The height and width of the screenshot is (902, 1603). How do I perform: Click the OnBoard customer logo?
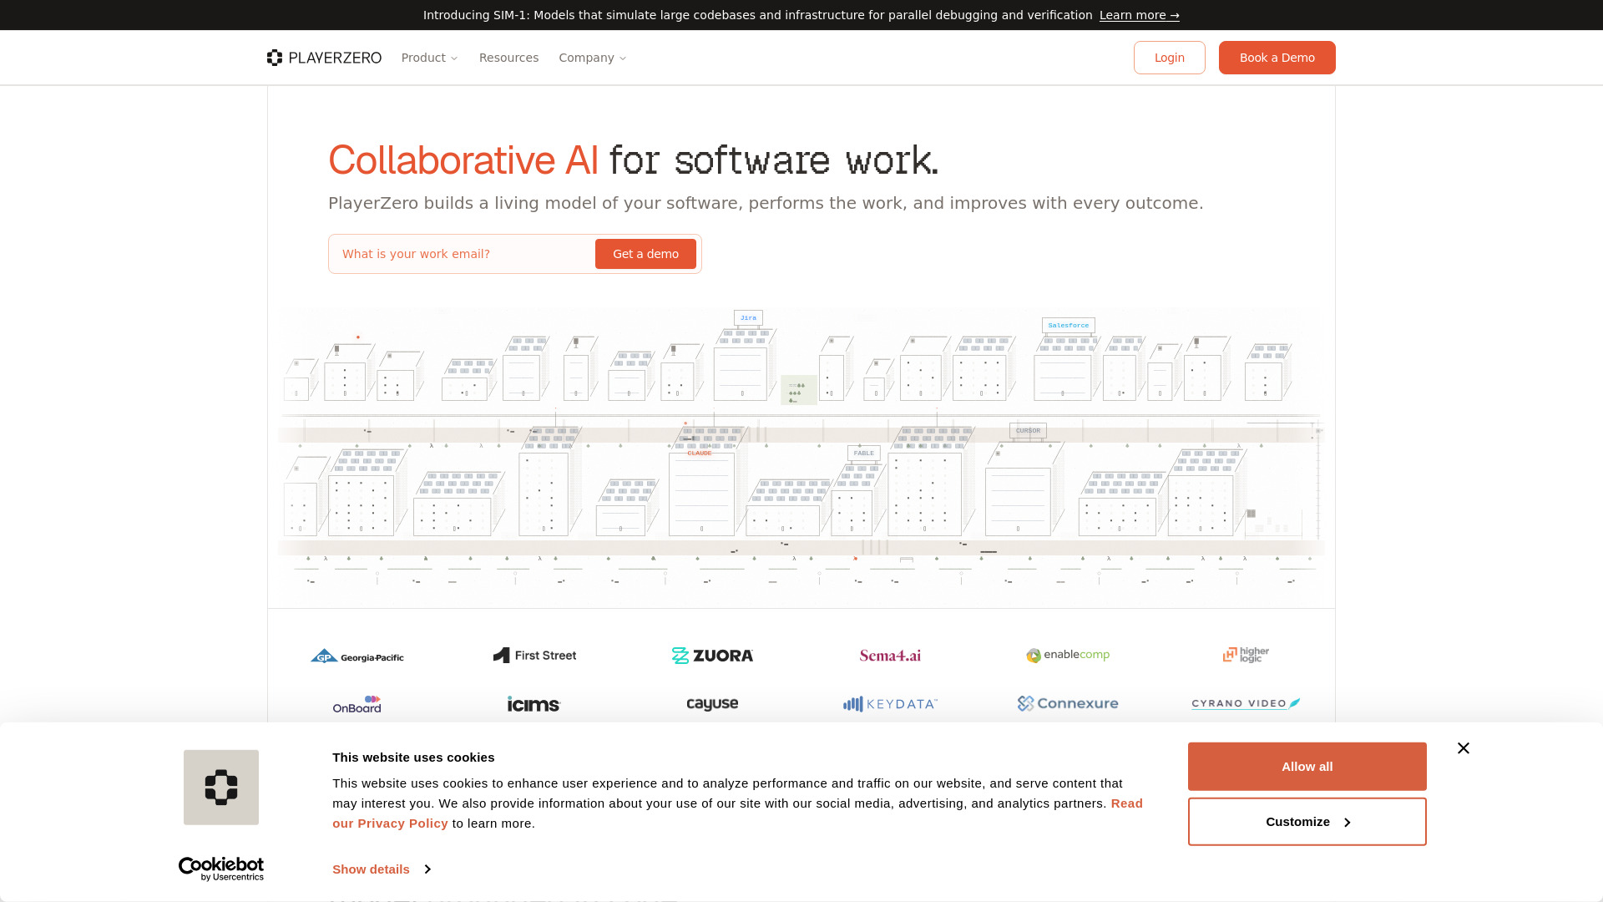tap(357, 704)
